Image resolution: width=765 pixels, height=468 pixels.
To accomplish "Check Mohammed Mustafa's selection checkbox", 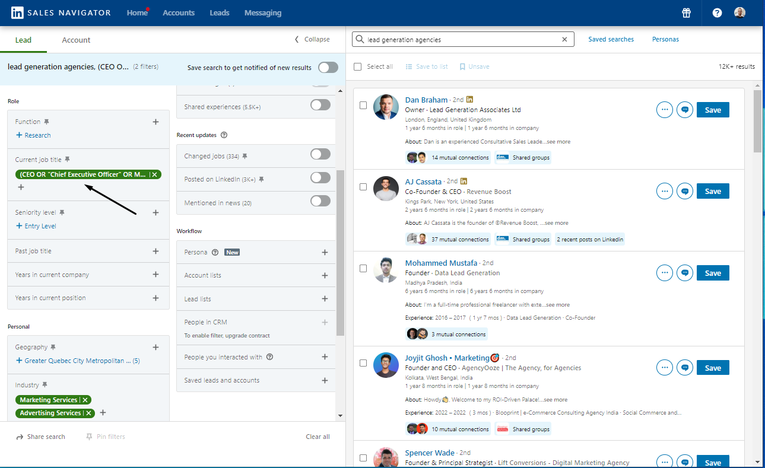I will click(x=363, y=268).
